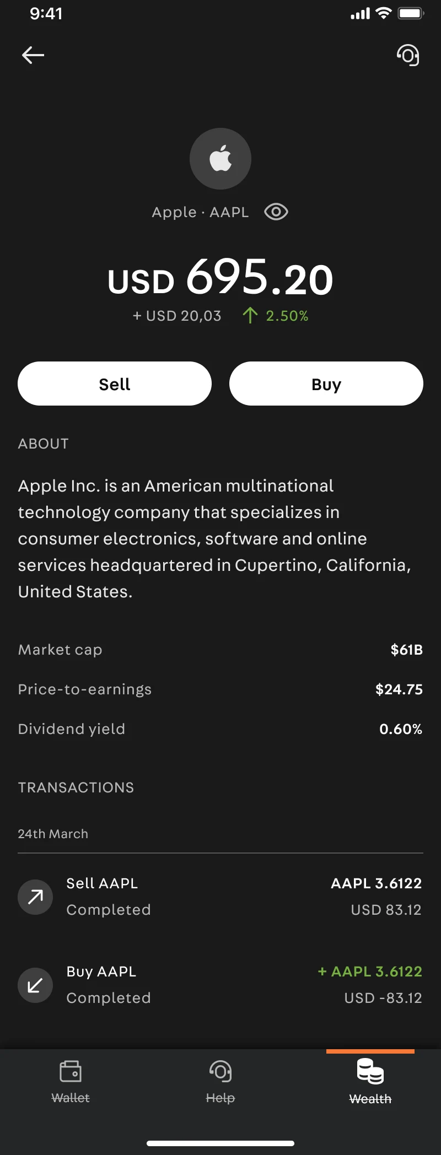Open support headset icon in header
This screenshot has height=1155, width=441.
coord(408,55)
